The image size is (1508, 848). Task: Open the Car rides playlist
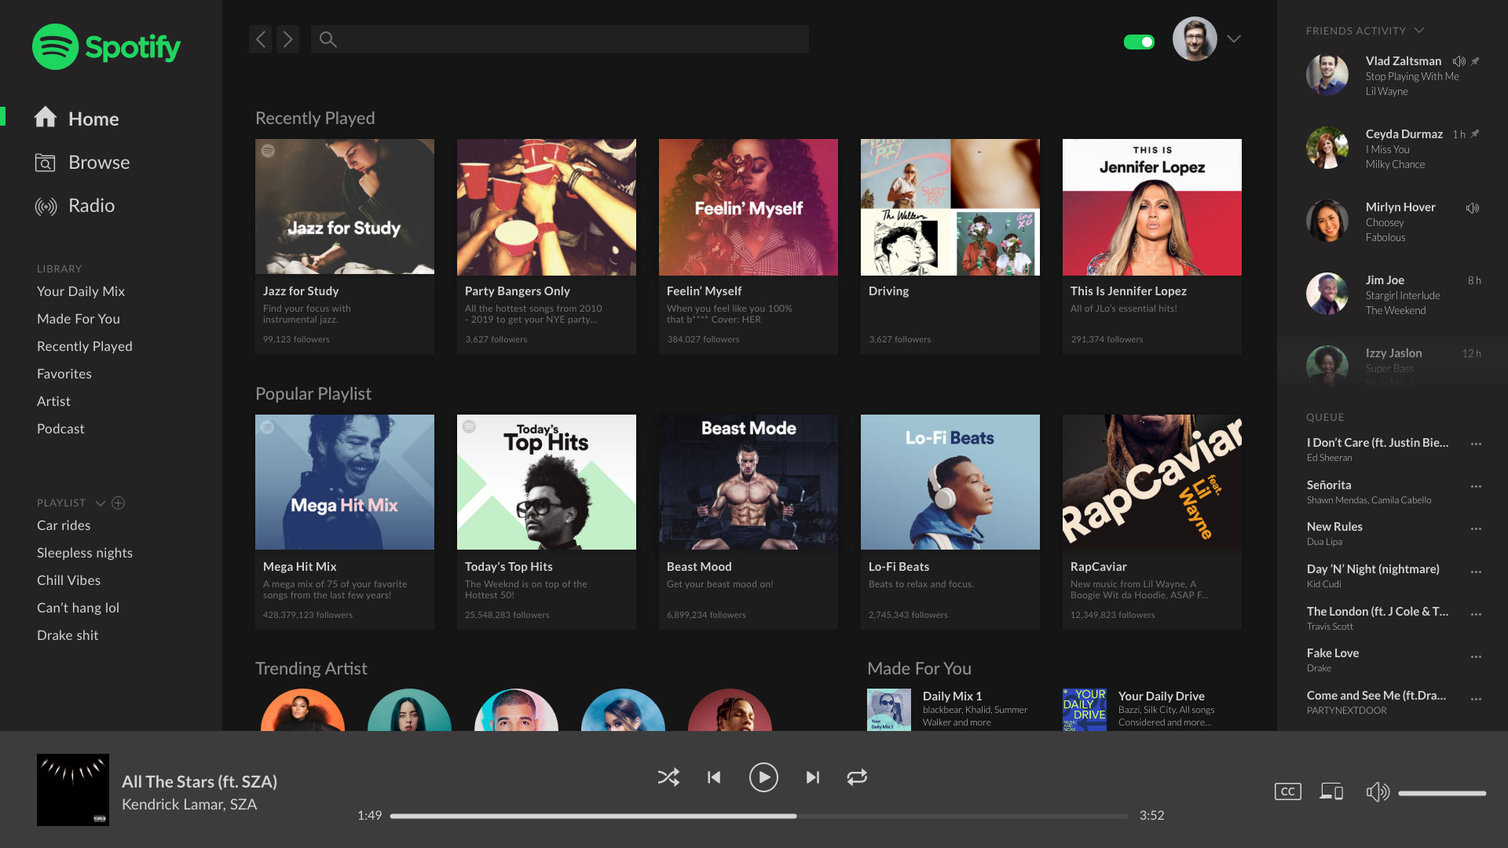click(64, 525)
